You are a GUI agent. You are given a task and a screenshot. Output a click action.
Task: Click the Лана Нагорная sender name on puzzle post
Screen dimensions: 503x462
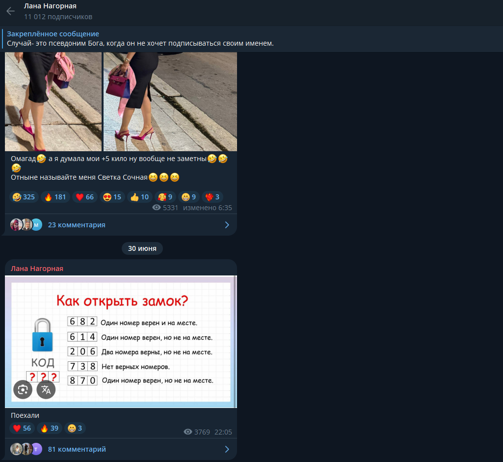37,269
